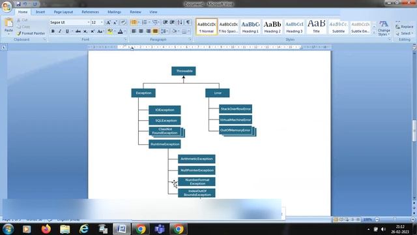This screenshot has height=235, width=417.
Task: Switch to the Insert tab
Action: click(40, 12)
